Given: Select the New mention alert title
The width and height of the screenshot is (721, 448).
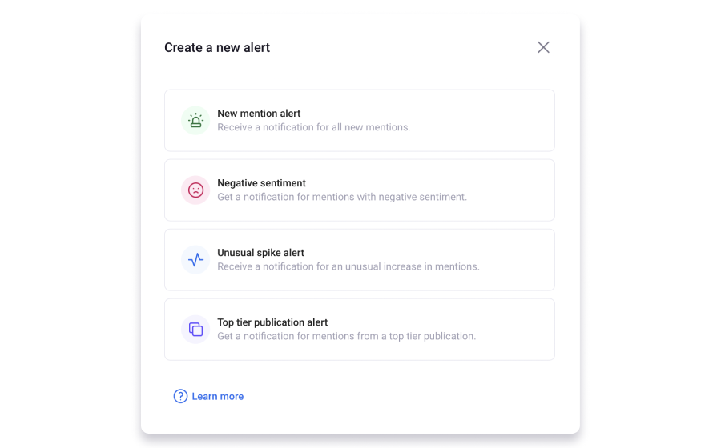Looking at the screenshot, I should pos(259,114).
